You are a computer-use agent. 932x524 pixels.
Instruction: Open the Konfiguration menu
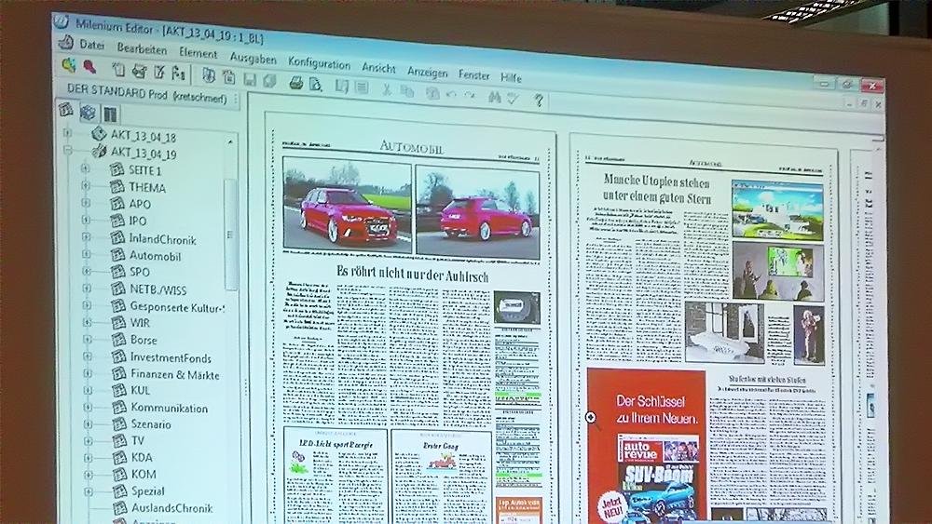[x=319, y=63]
